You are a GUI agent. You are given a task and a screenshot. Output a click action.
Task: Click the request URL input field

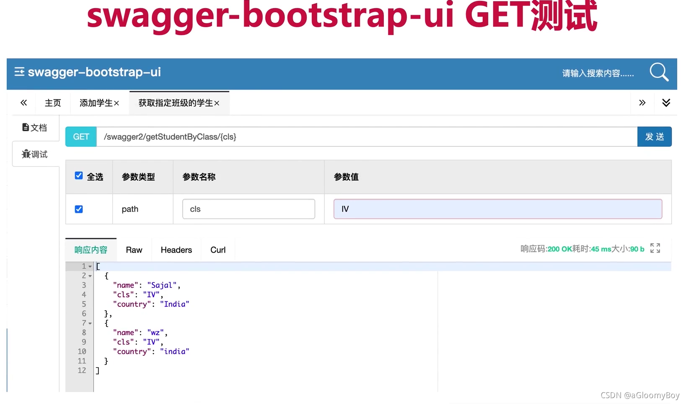(x=367, y=137)
